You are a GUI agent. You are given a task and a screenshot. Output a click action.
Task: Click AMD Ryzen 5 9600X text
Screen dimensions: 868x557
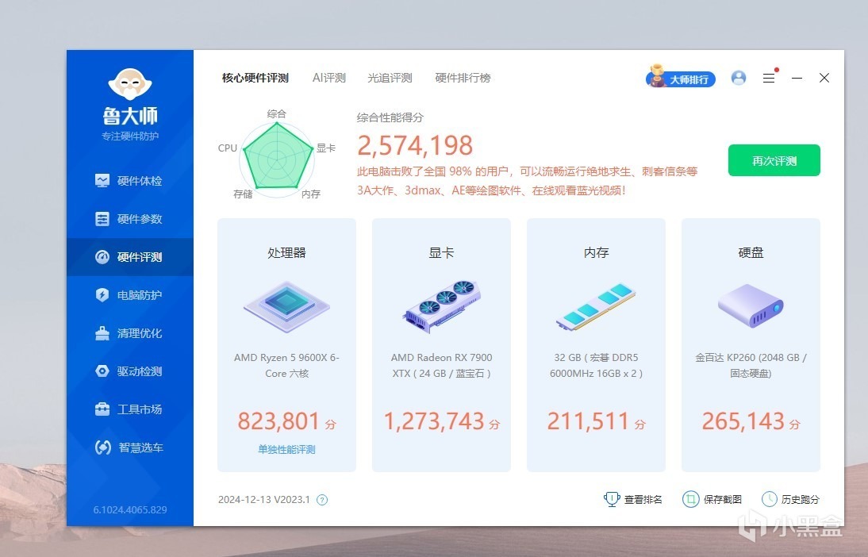(x=286, y=366)
